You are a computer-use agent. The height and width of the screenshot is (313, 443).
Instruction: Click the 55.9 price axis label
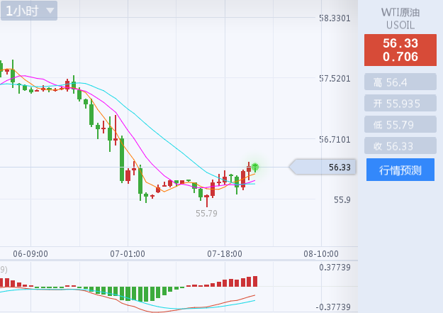pos(342,200)
